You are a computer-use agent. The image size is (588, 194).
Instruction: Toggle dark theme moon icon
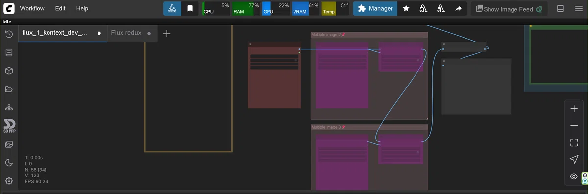[x=9, y=162]
